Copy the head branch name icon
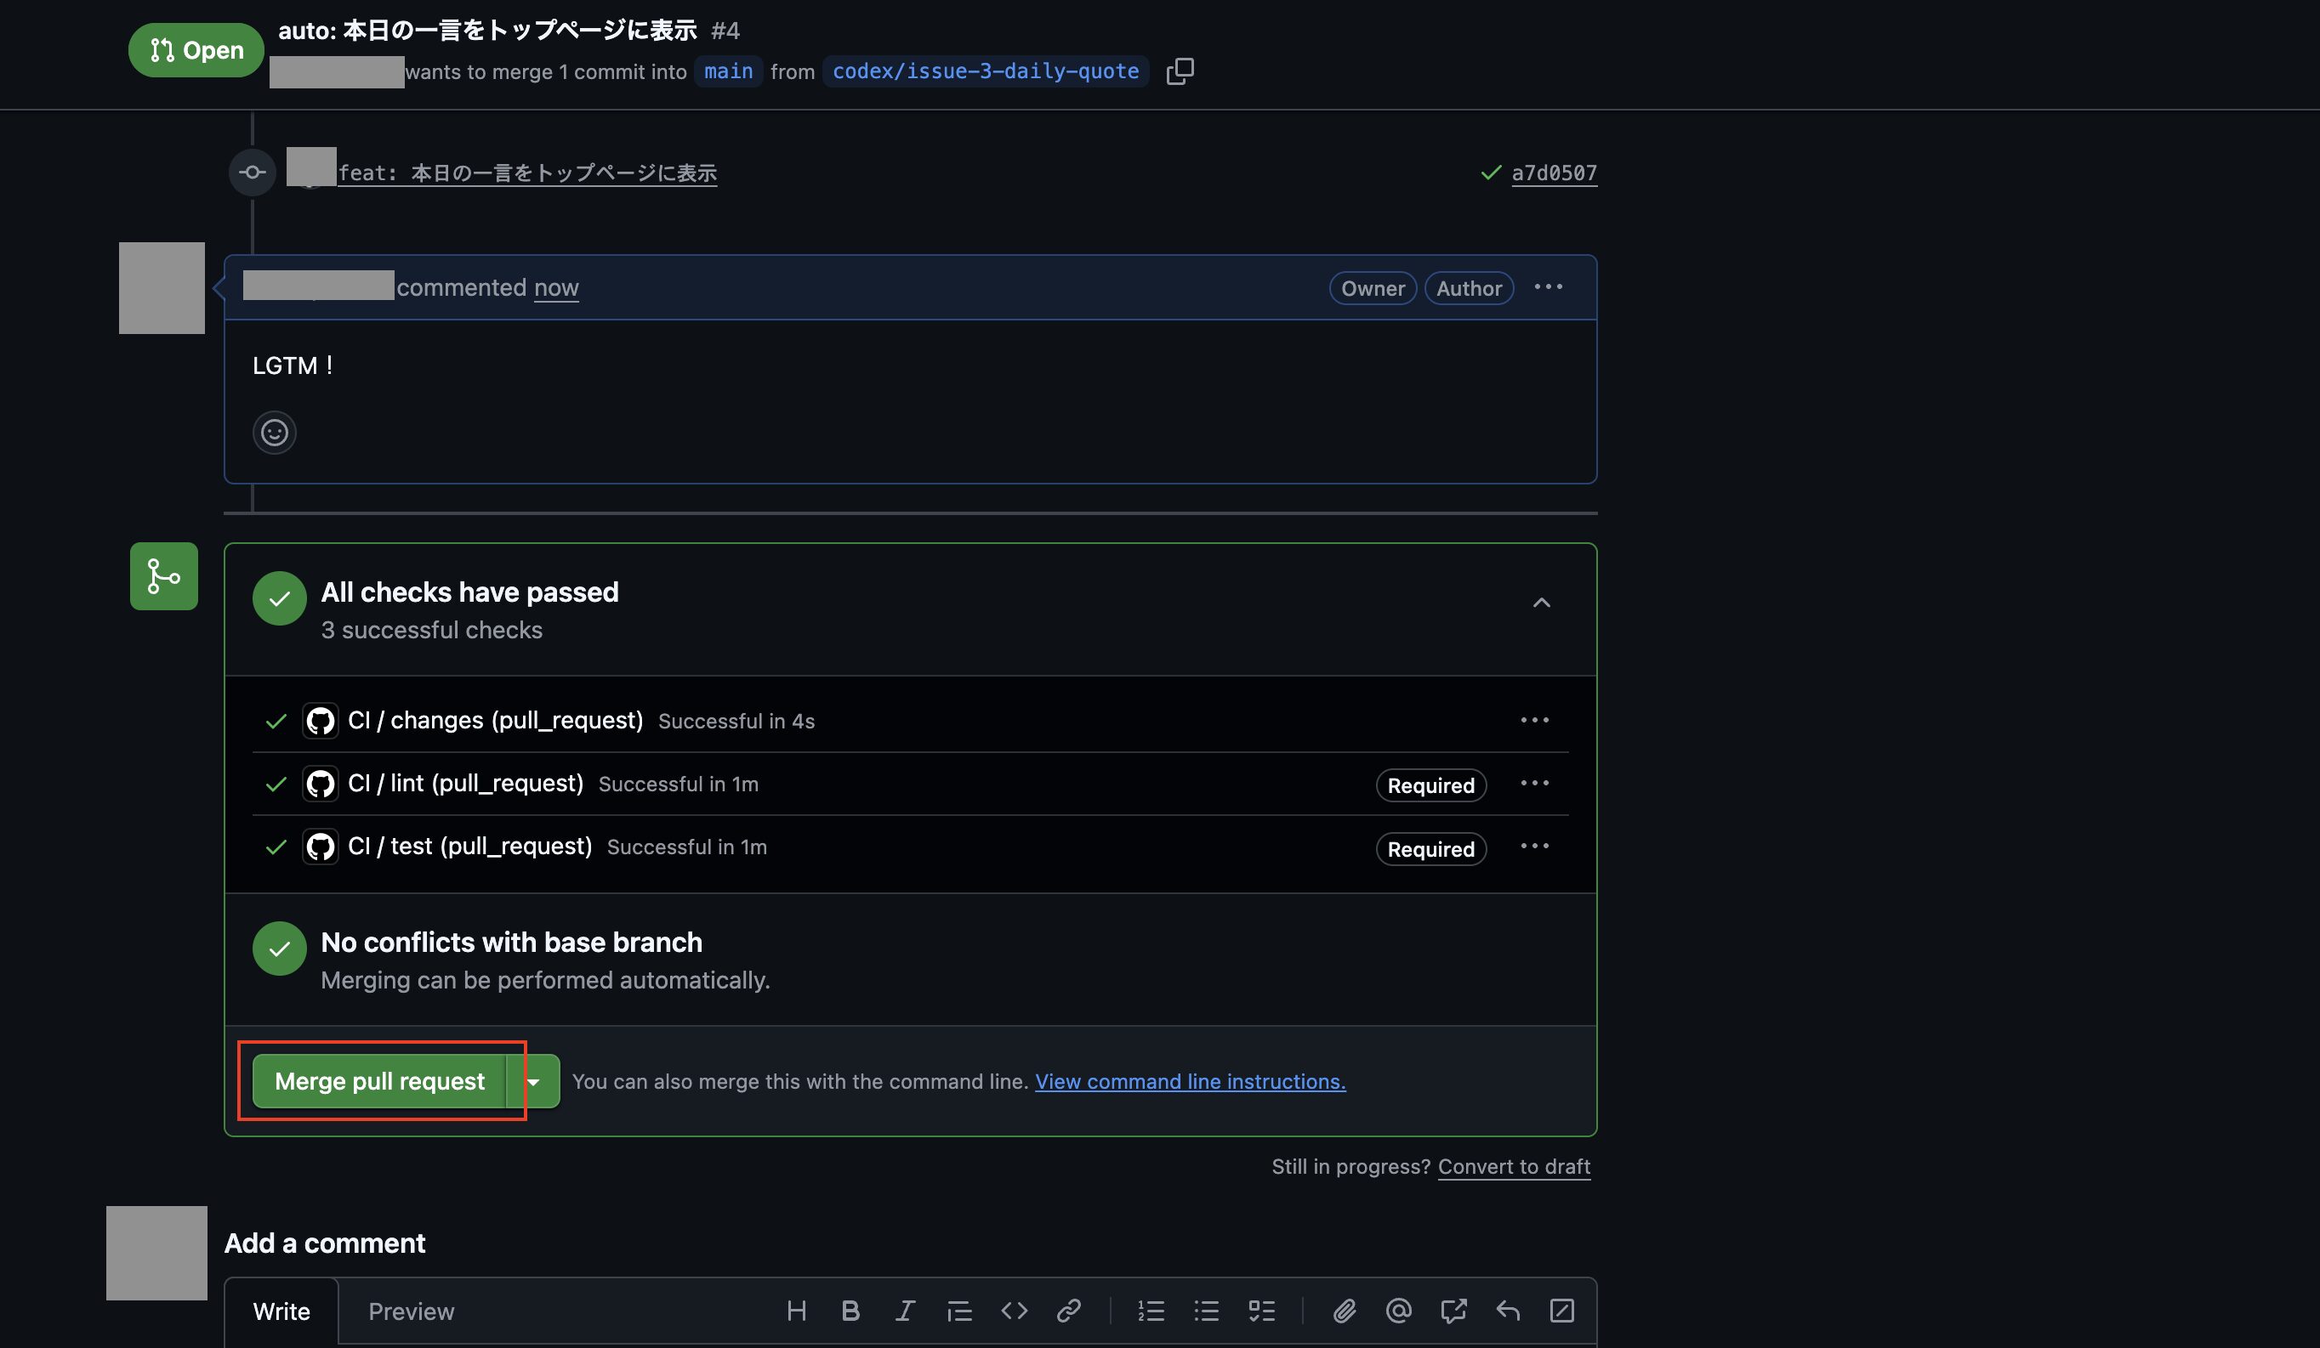 coord(1180,71)
